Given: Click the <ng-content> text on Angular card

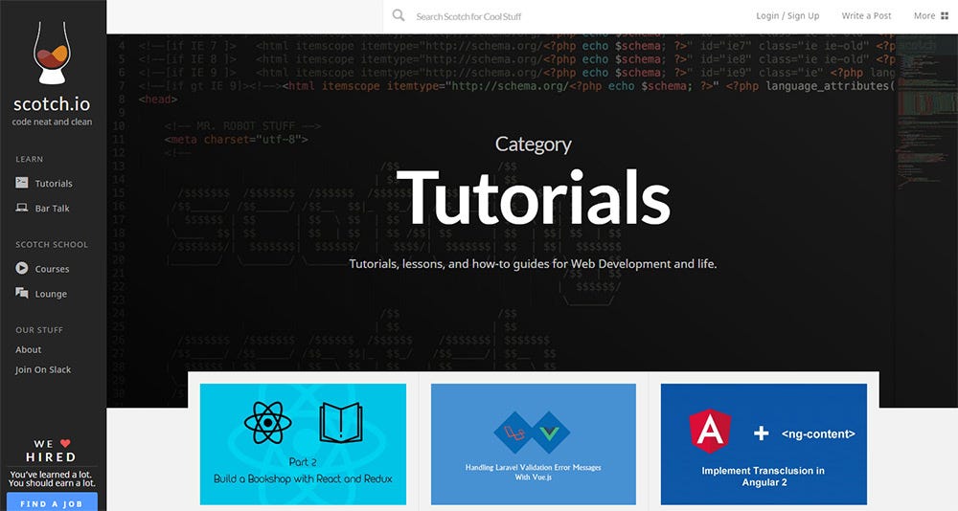Looking at the screenshot, I should (818, 434).
